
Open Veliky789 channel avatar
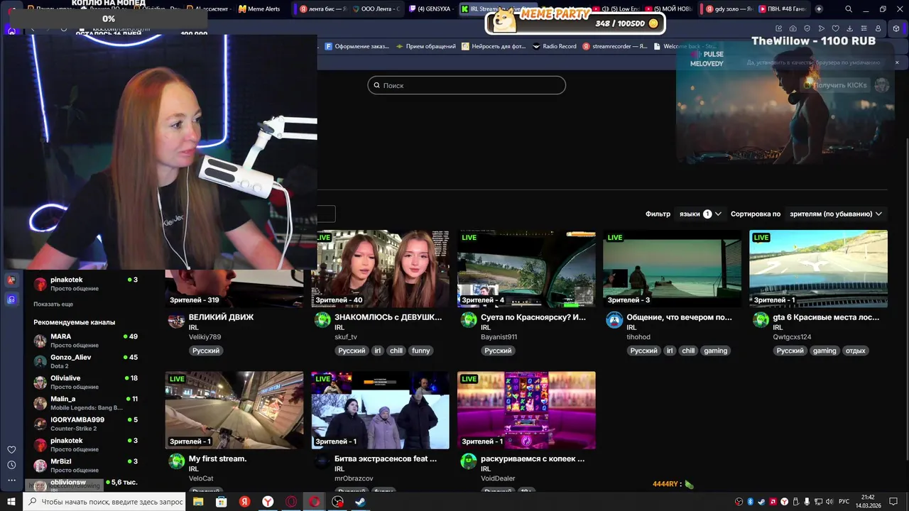pos(176,320)
